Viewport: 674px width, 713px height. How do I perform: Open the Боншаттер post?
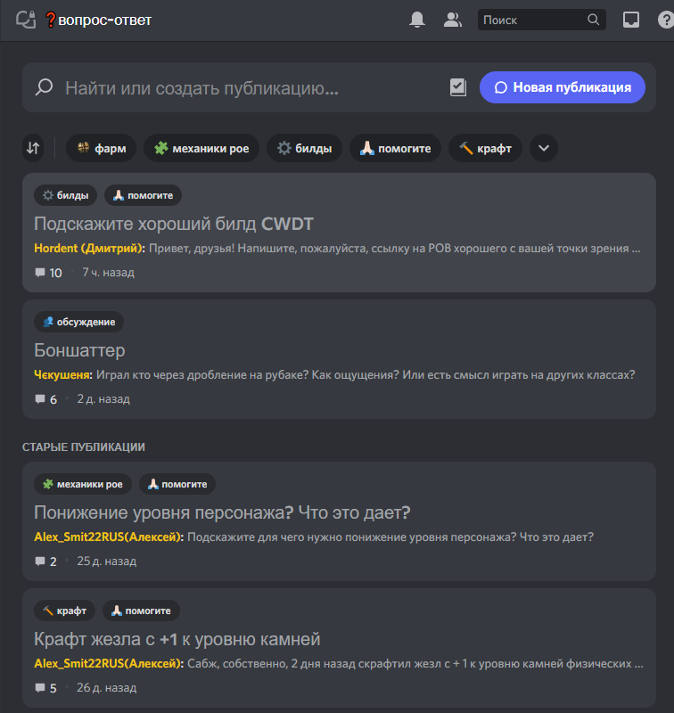(x=79, y=350)
